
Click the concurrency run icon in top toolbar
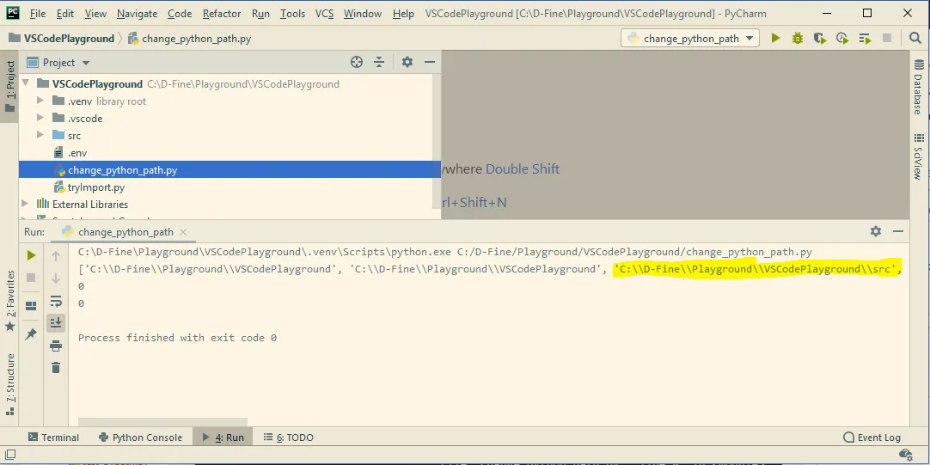(x=865, y=39)
